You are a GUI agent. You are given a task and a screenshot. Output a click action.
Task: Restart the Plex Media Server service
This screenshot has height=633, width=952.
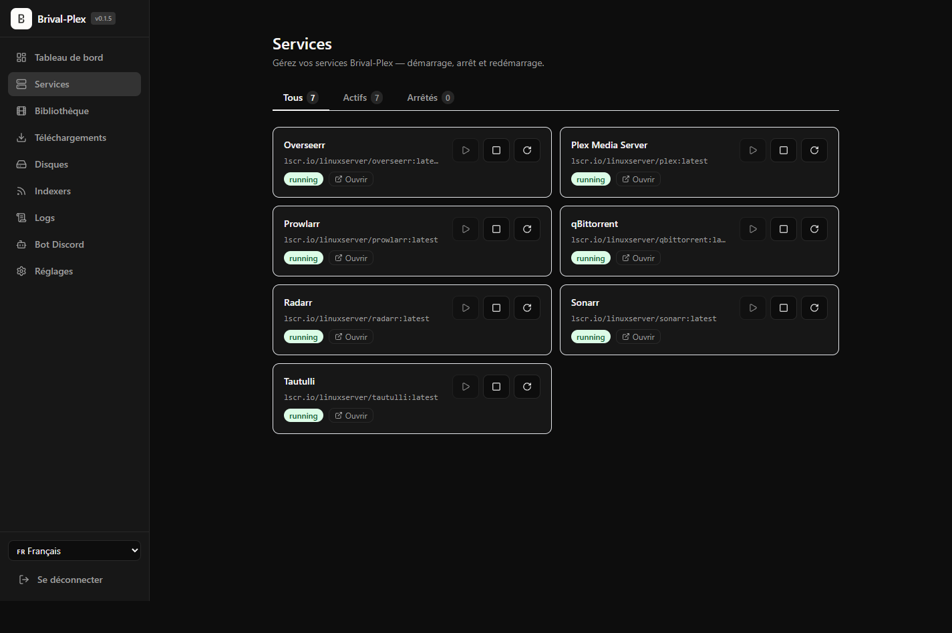814,150
